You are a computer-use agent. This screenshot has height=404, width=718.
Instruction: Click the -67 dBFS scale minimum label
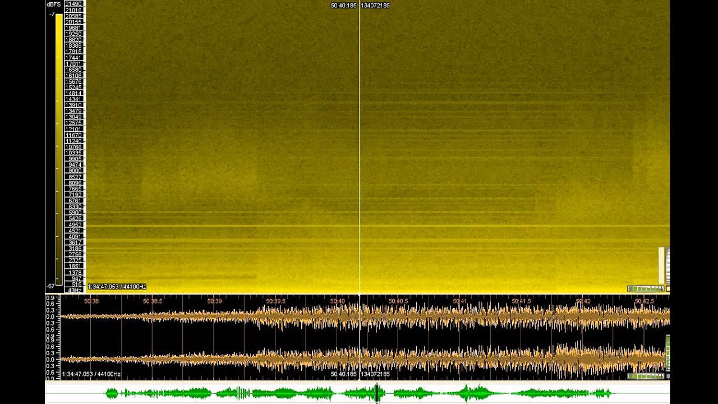tap(50, 286)
